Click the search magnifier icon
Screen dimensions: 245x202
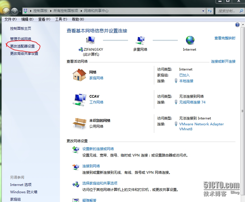[x=242, y=11]
